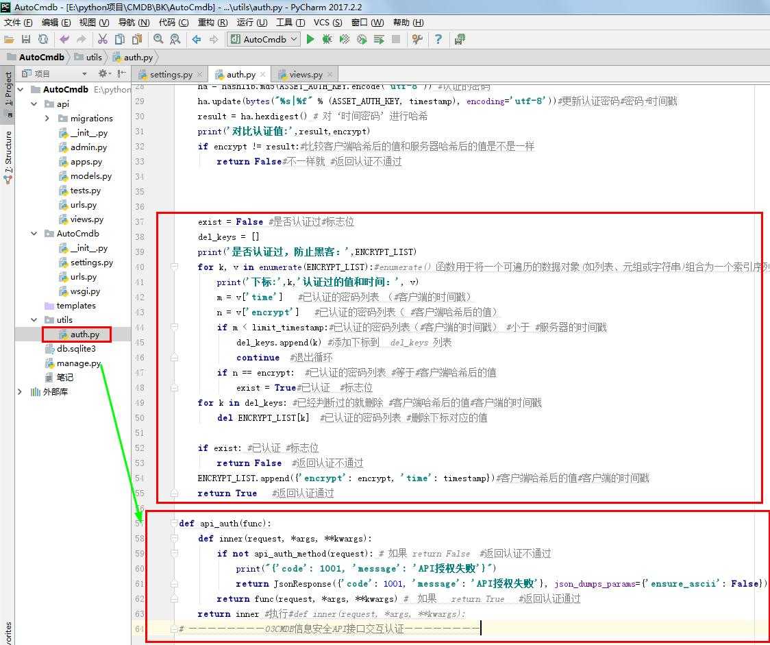The width and height of the screenshot is (770, 645).
Task: Select admin.py in the project tree
Action: pyautogui.click(x=82, y=147)
